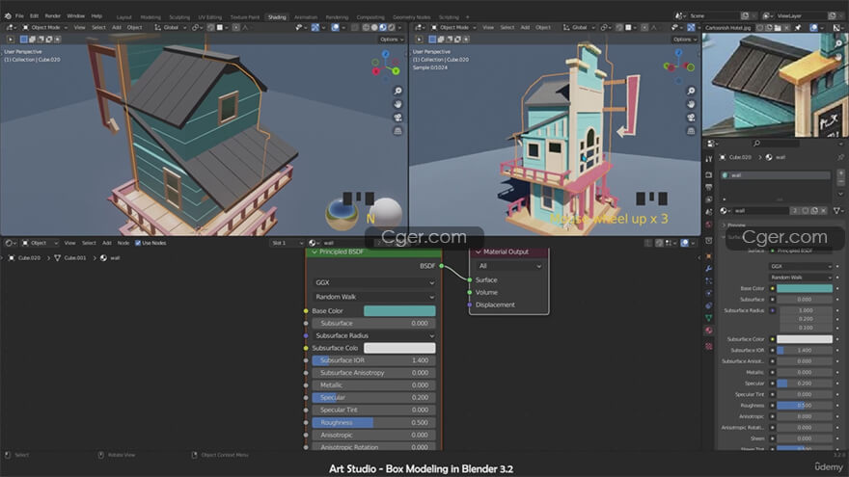The width and height of the screenshot is (849, 477).
Task: Open Tool properties tab icon
Action: tap(709, 159)
